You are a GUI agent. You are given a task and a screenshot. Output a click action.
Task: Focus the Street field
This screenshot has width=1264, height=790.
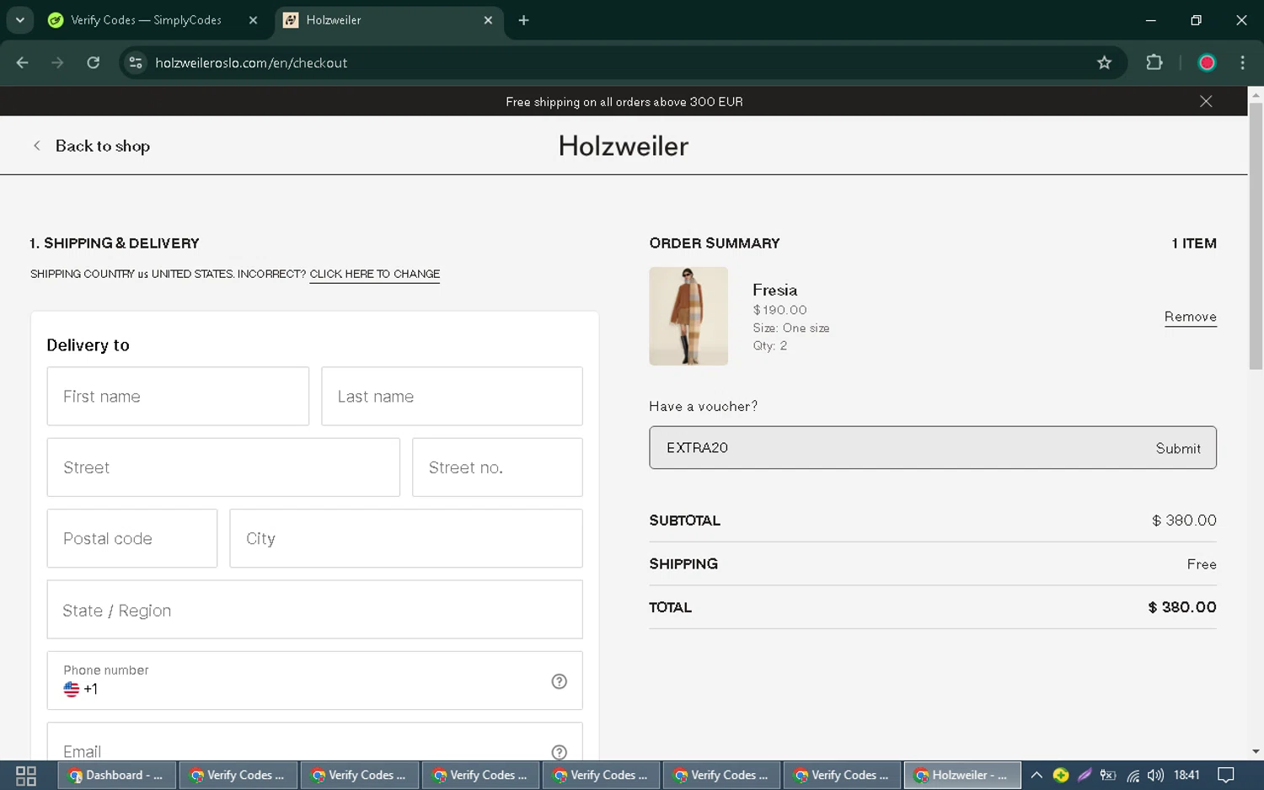click(223, 467)
